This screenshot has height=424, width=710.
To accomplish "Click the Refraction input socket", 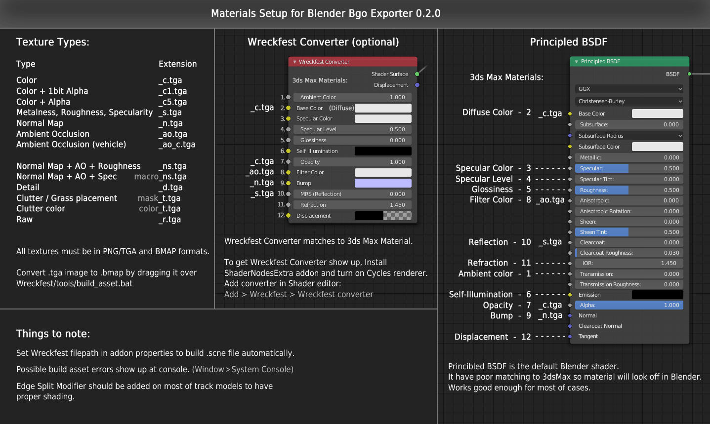I will click(289, 205).
